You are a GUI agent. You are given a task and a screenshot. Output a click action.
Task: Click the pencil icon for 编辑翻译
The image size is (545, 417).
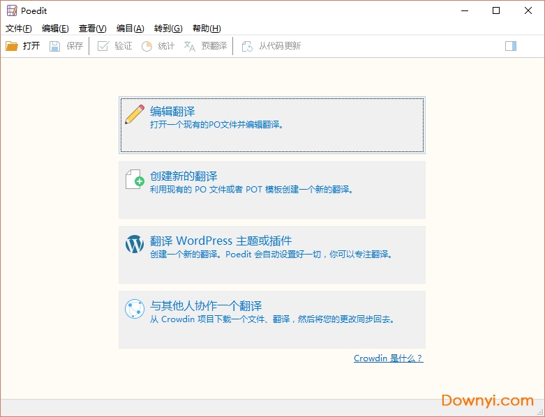pyautogui.click(x=135, y=114)
